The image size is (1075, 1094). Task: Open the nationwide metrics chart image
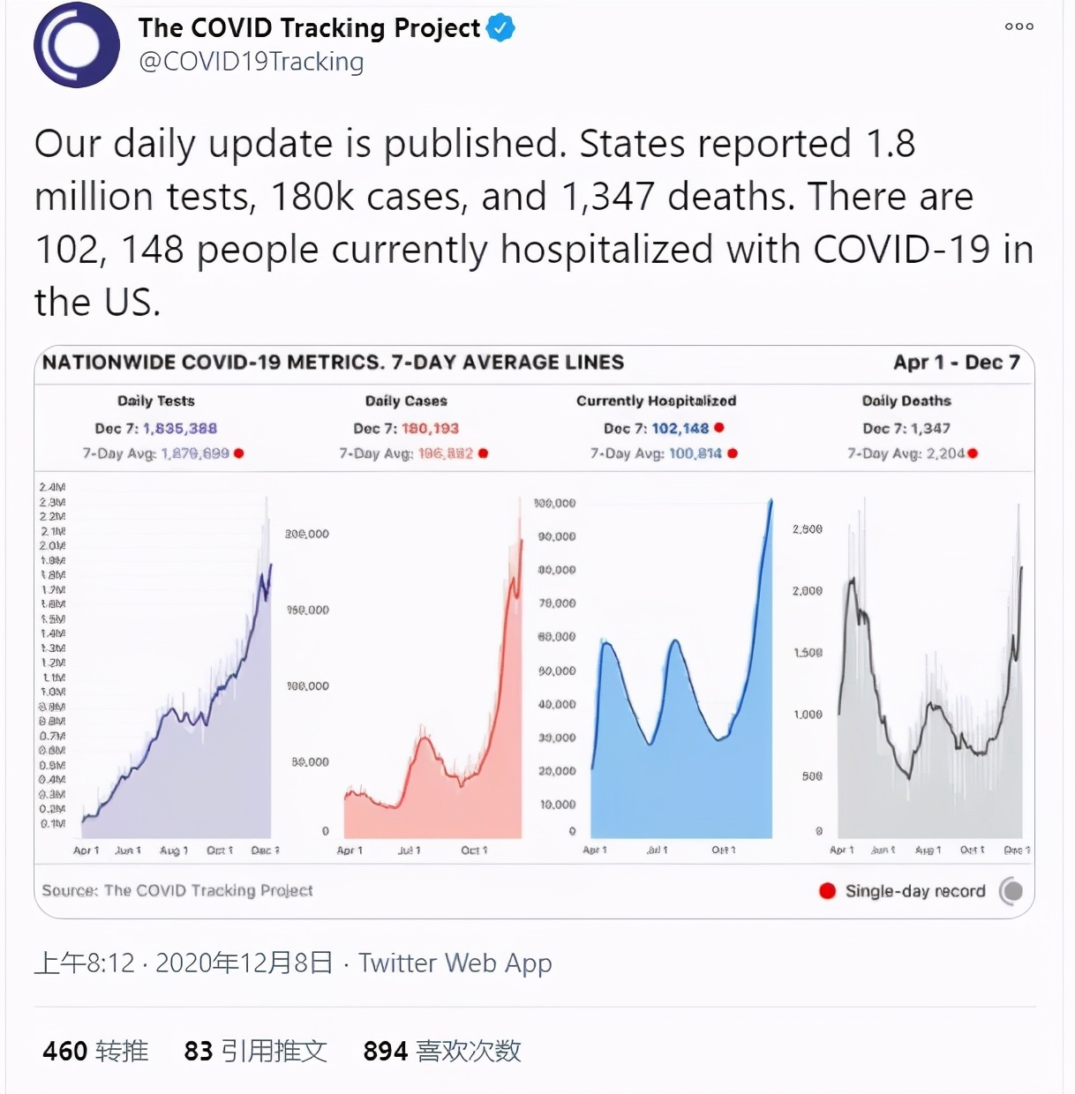(537, 626)
